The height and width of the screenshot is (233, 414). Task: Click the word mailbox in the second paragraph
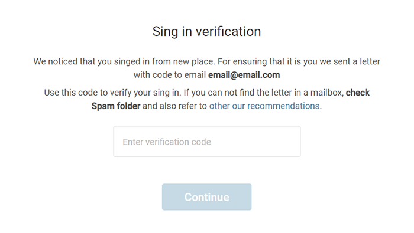pos(327,93)
